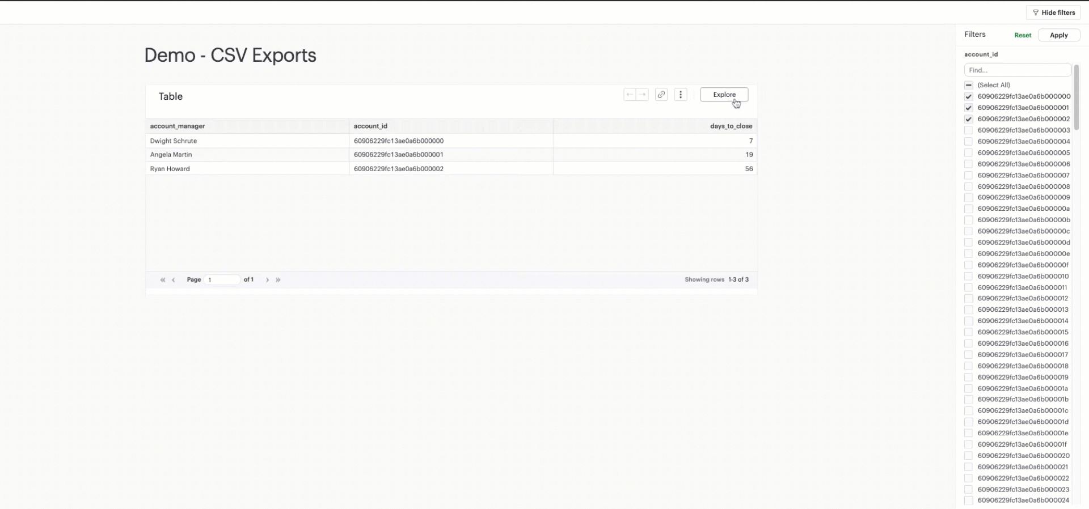Click the chain link icon on Table

click(x=661, y=95)
